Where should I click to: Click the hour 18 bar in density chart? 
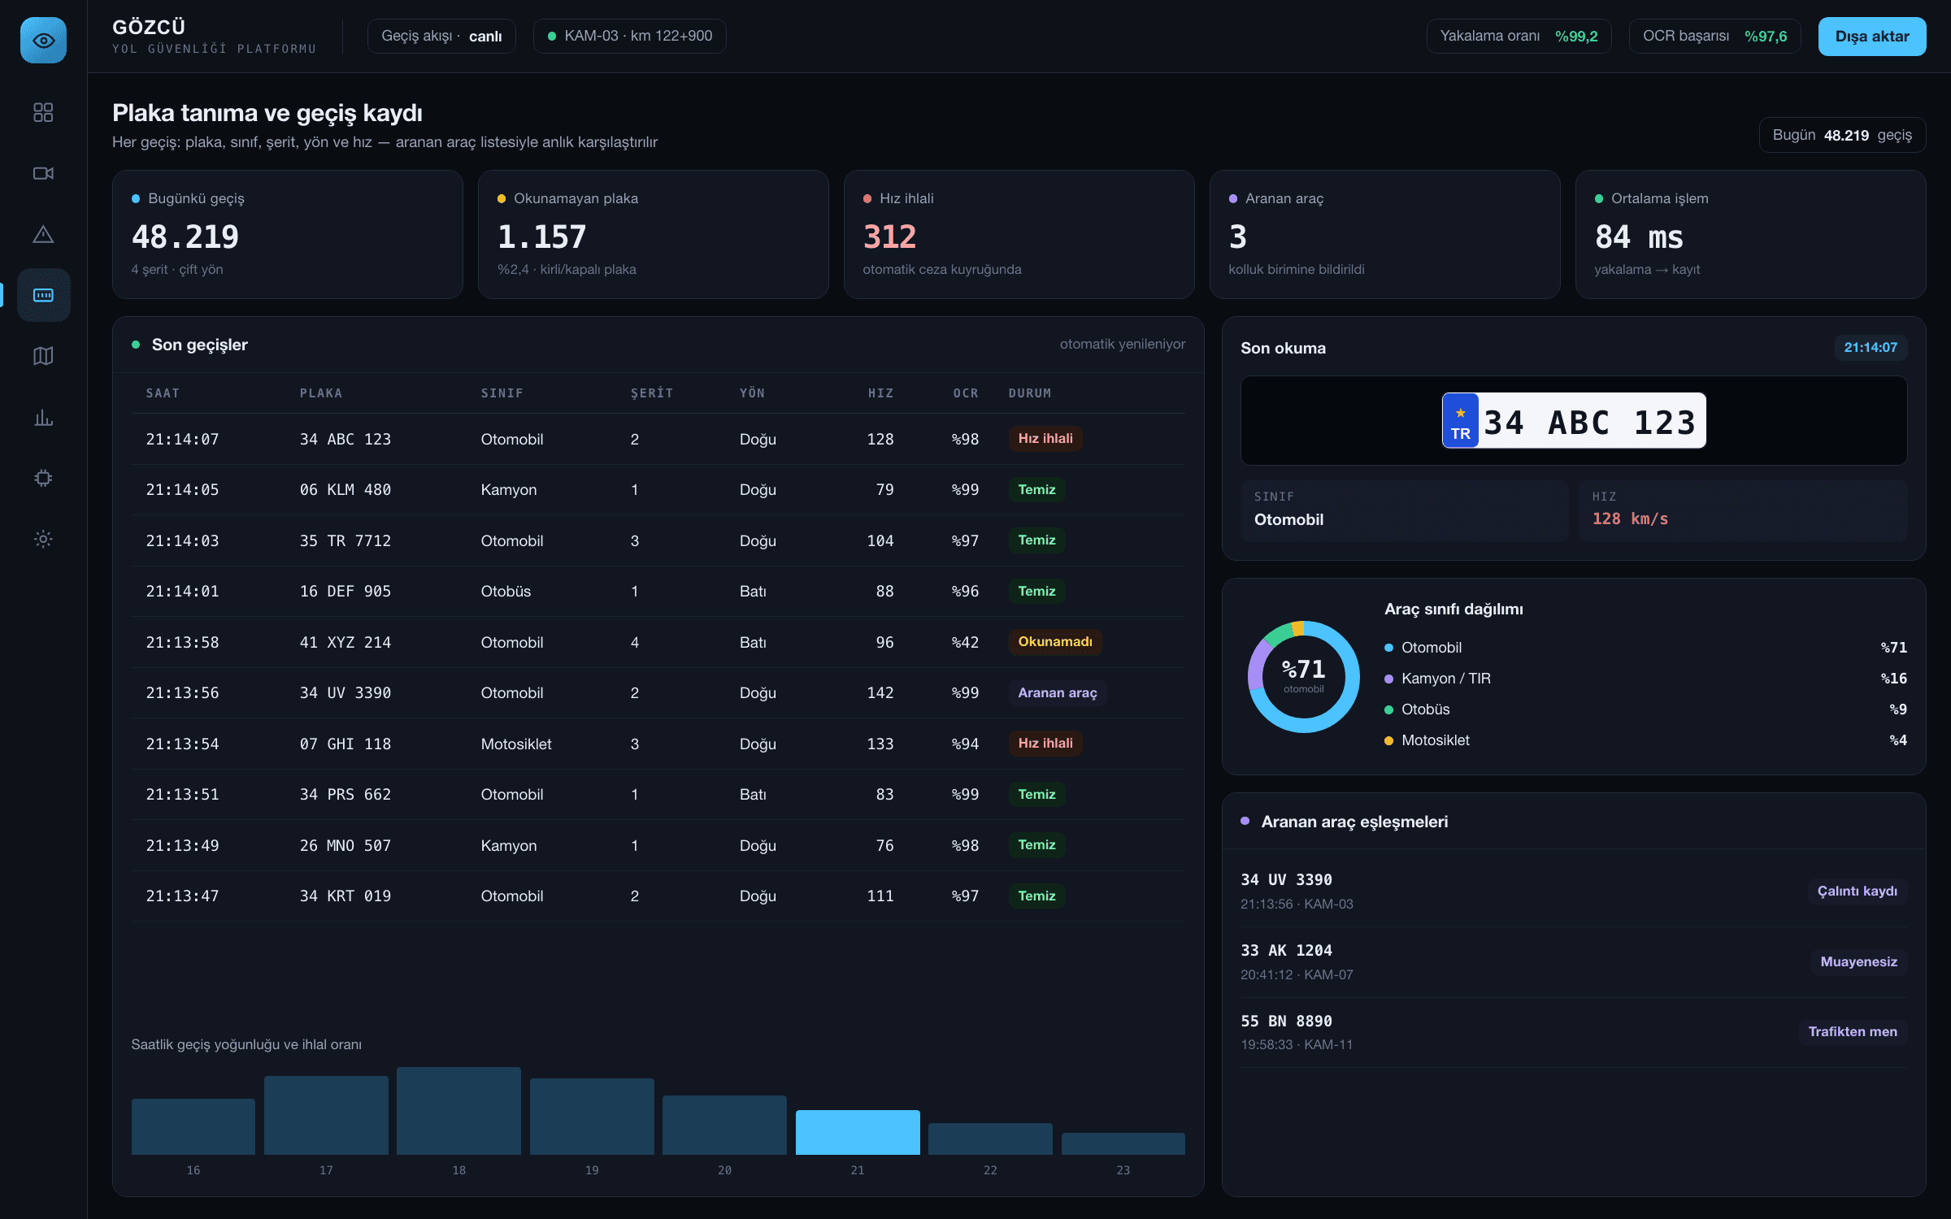[x=458, y=1111]
